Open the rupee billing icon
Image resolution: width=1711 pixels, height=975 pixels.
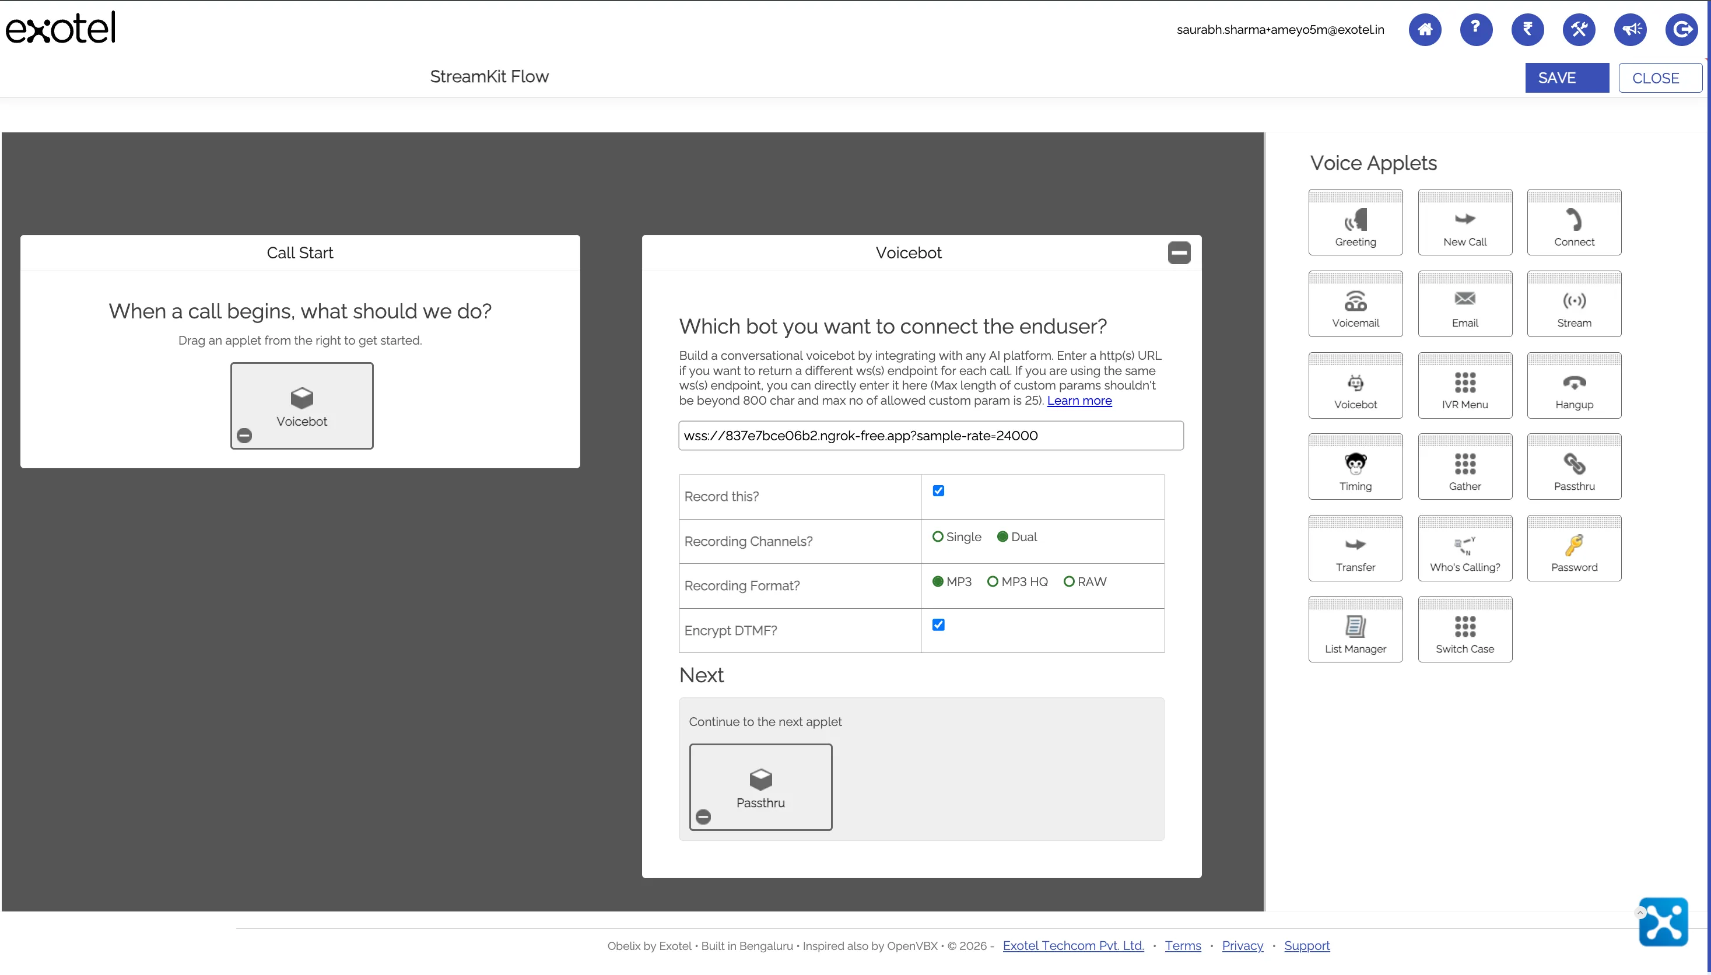coord(1527,30)
